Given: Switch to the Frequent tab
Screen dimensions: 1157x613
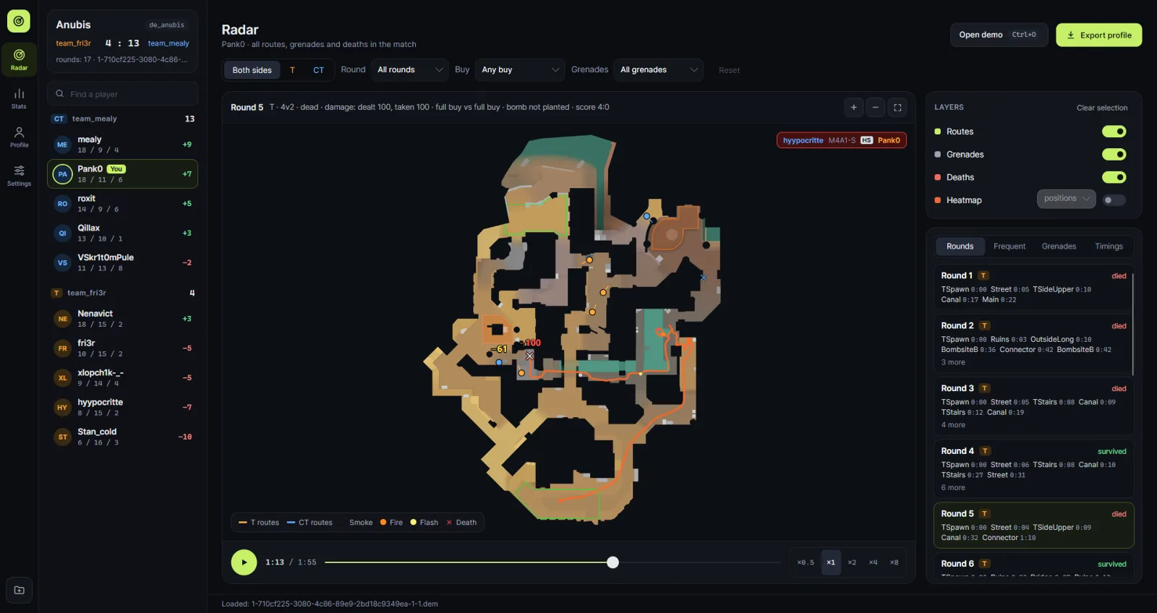Looking at the screenshot, I should point(1009,247).
